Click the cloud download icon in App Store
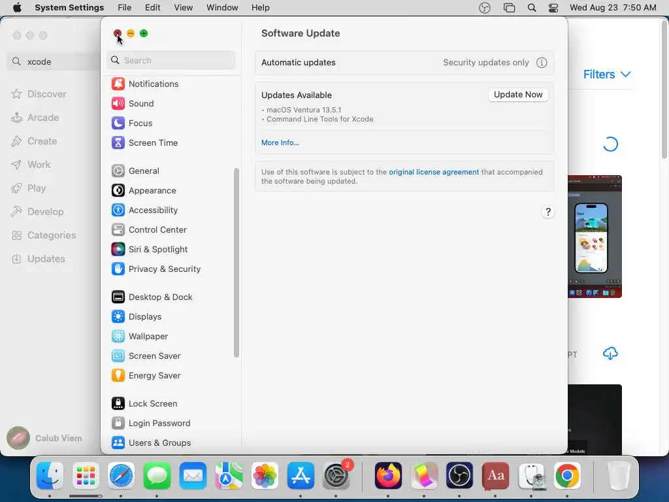Viewport: 669px width, 502px height. click(x=611, y=354)
